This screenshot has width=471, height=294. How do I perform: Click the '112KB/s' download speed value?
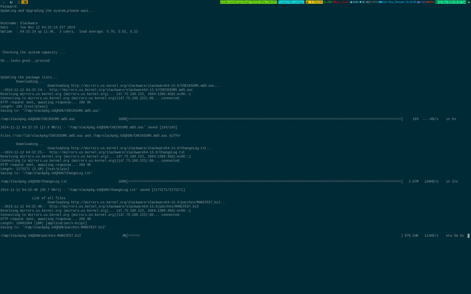point(431,236)
